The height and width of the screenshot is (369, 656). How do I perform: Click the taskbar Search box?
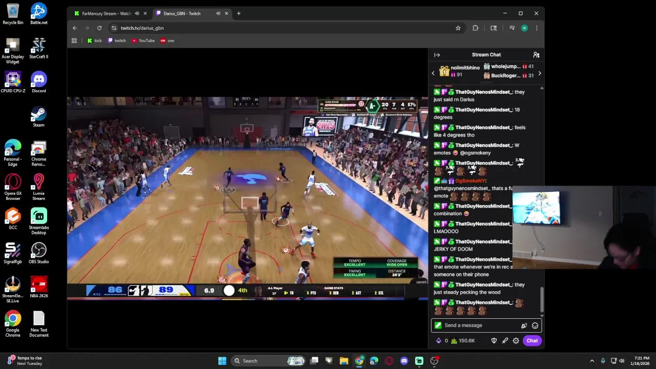point(269,361)
